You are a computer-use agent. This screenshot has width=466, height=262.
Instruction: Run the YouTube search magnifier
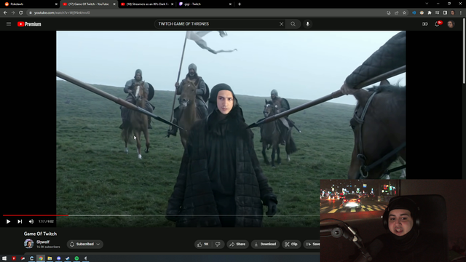point(293,24)
